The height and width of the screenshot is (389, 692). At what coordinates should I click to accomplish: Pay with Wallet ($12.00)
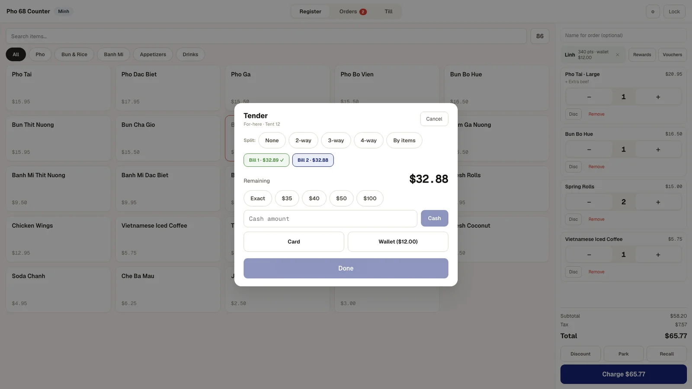[398, 242]
